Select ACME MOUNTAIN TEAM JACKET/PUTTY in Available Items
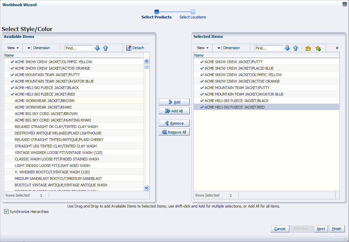 coord(74,75)
